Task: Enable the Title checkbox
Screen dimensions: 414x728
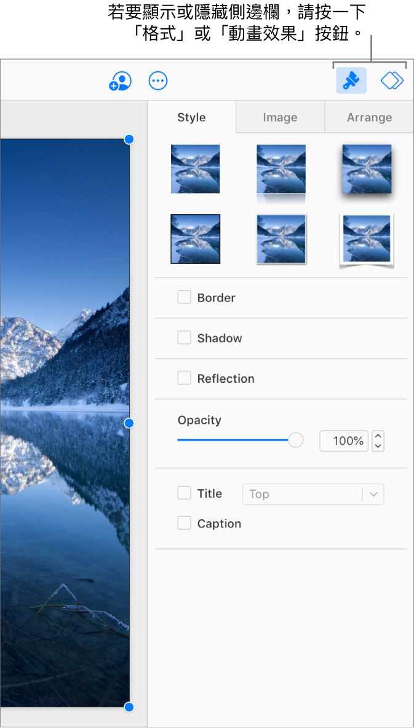Action: tap(185, 493)
